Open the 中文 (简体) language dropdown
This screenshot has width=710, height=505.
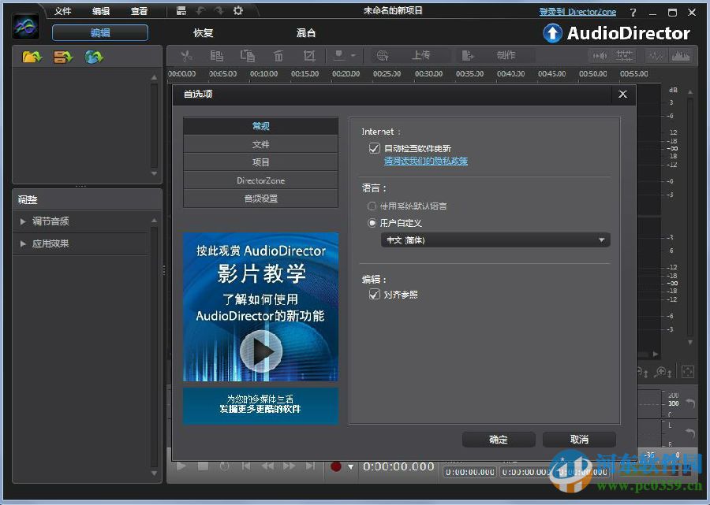point(495,240)
